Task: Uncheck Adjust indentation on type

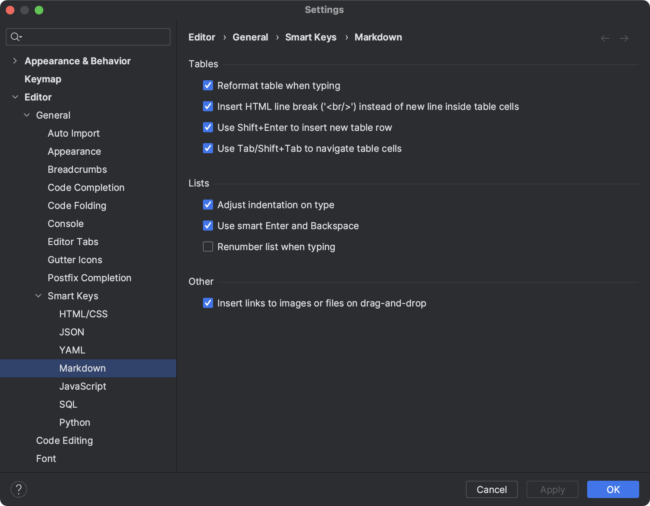Action: coord(208,205)
